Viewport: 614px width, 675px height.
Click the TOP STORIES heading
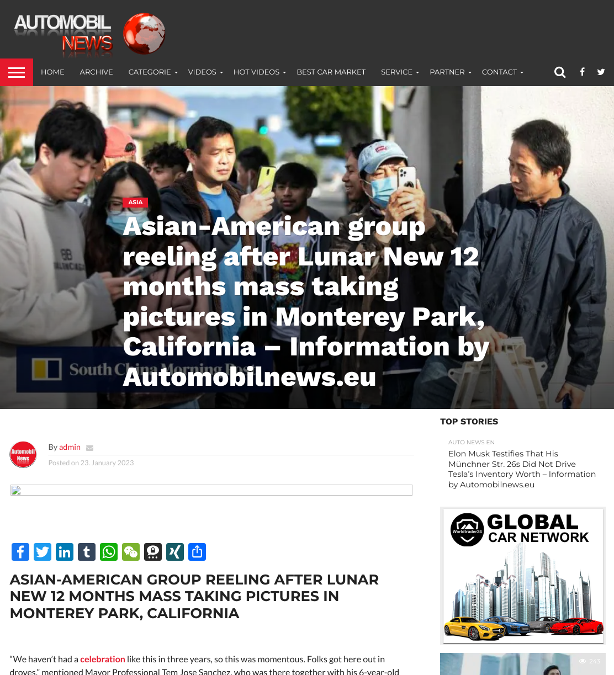point(469,422)
